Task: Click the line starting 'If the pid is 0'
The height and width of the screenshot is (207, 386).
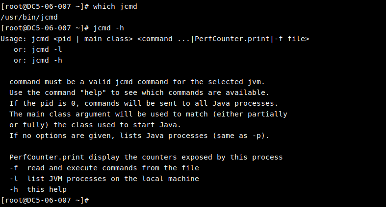Action: tap(144, 103)
